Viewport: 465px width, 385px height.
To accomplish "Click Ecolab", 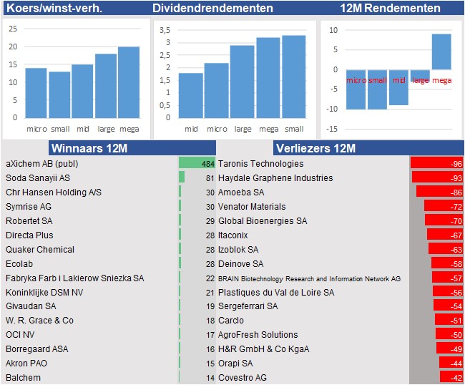I will pos(19,263).
